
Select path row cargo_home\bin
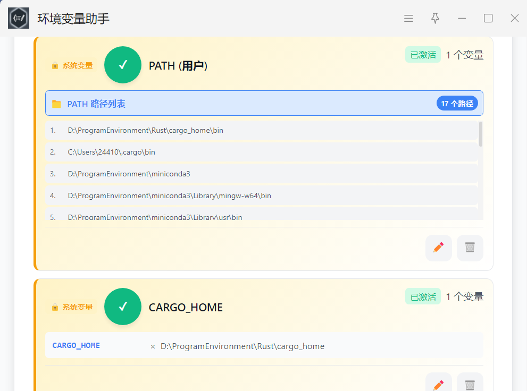262,130
